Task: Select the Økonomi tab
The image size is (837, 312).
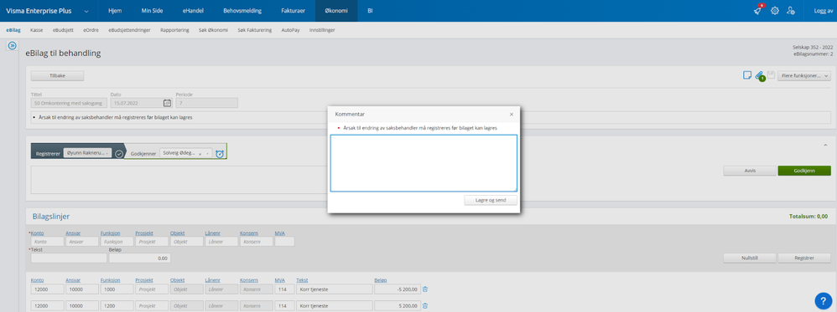Action: click(335, 11)
